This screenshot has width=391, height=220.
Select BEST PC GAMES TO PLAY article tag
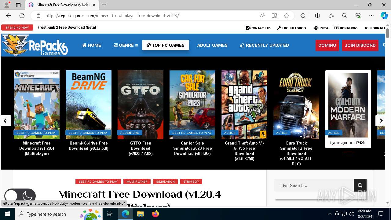(x=98, y=182)
